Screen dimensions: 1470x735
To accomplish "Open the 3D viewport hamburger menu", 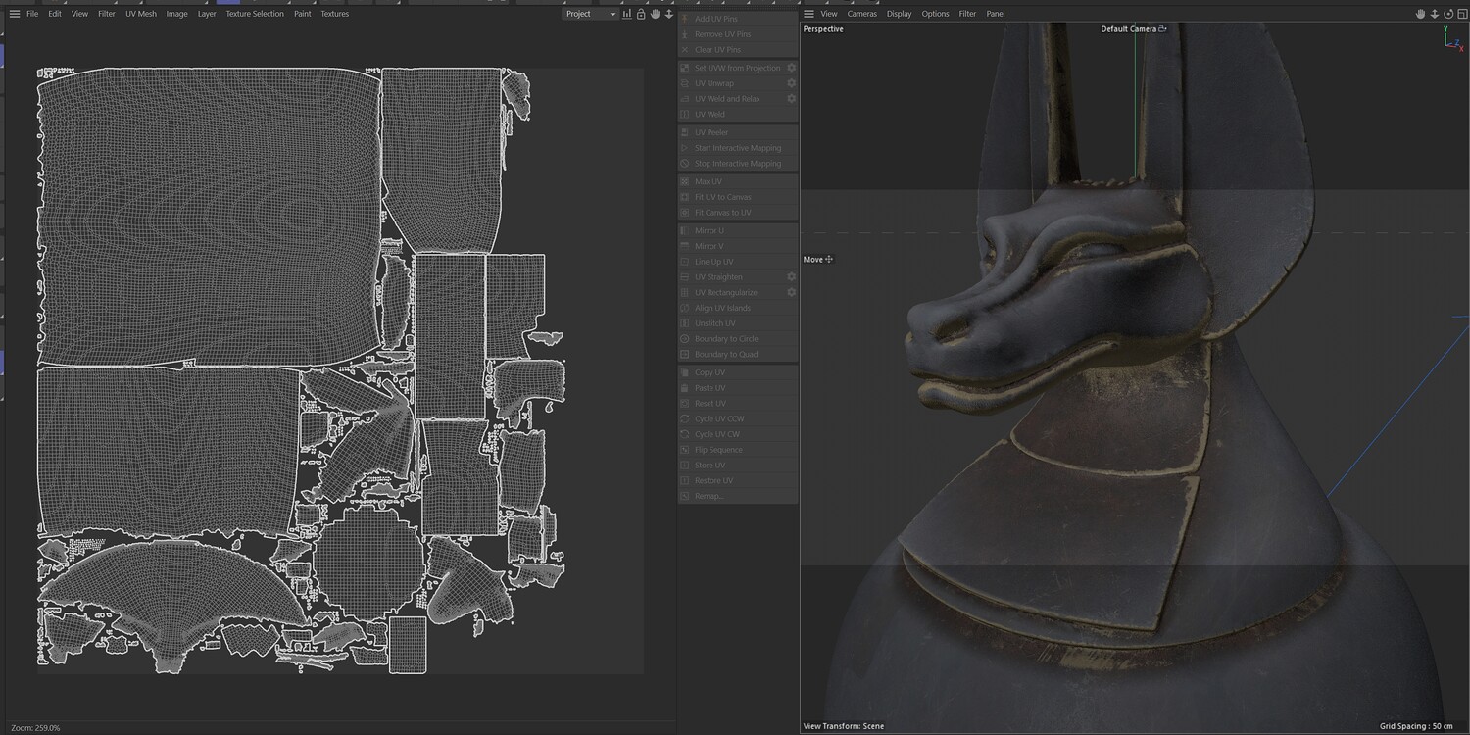I will pos(808,14).
